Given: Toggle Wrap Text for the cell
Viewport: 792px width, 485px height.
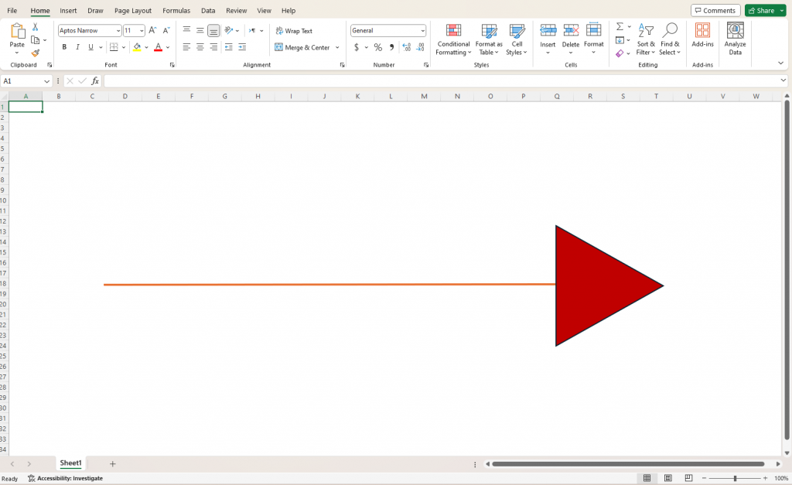Looking at the screenshot, I should point(294,31).
